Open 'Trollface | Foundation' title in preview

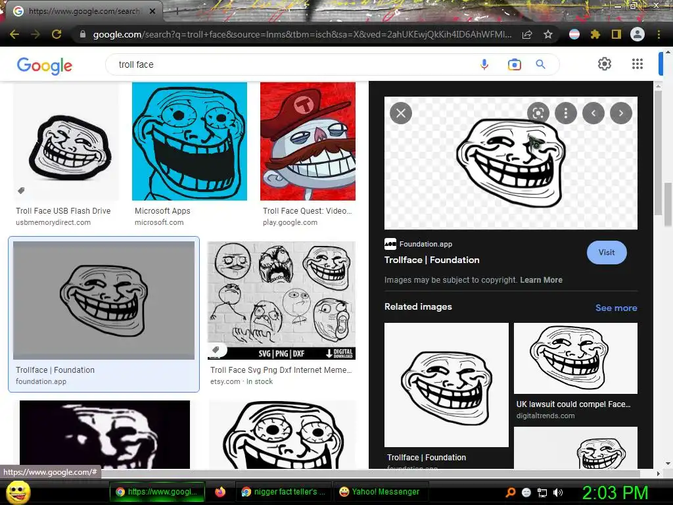pos(432,260)
